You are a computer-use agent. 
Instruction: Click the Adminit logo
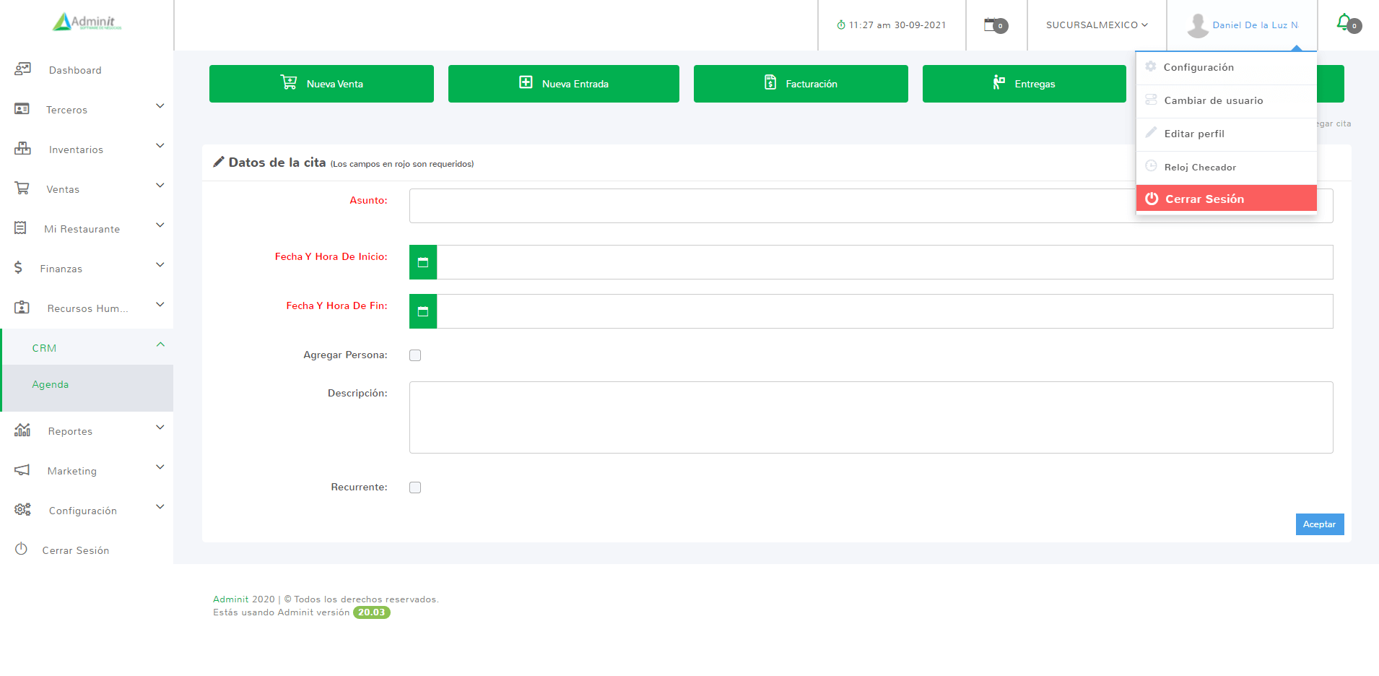[87, 22]
